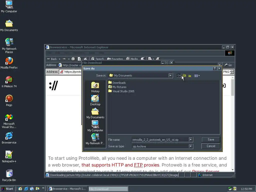Click the Home icon in Internet Explorer toolbar
256x192 pixels.
pyautogui.click(x=85, y=58)
